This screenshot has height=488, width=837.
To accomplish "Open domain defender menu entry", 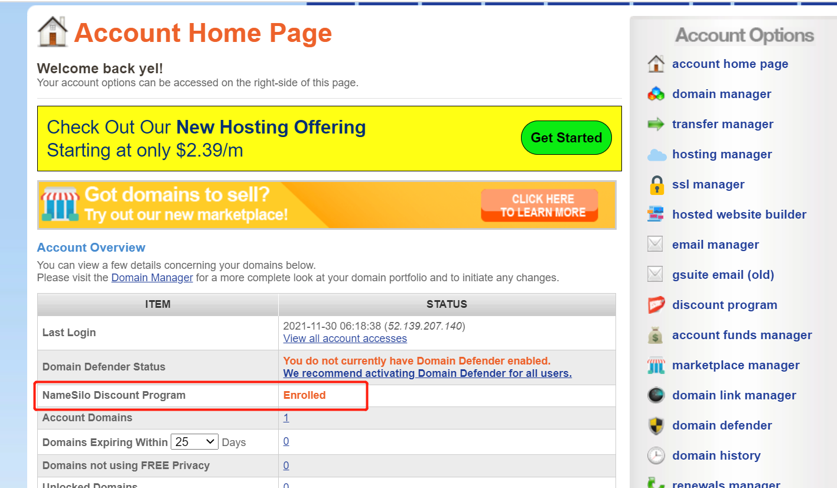I will pyautogui.click(x=722, y=425).
